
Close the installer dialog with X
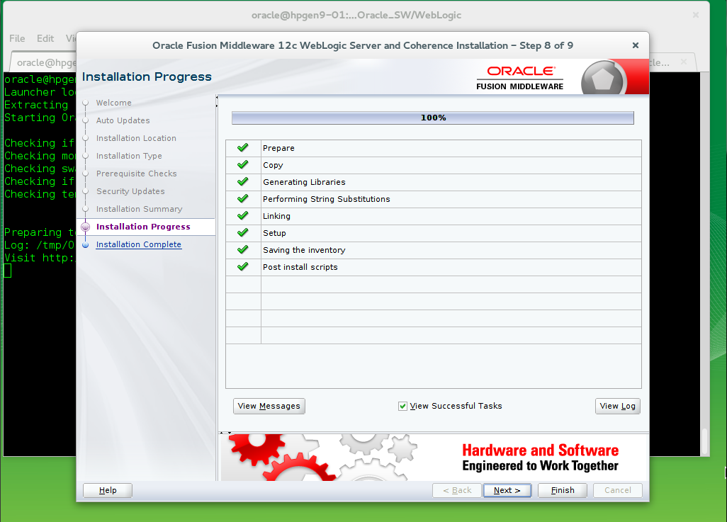click(636, 45)
